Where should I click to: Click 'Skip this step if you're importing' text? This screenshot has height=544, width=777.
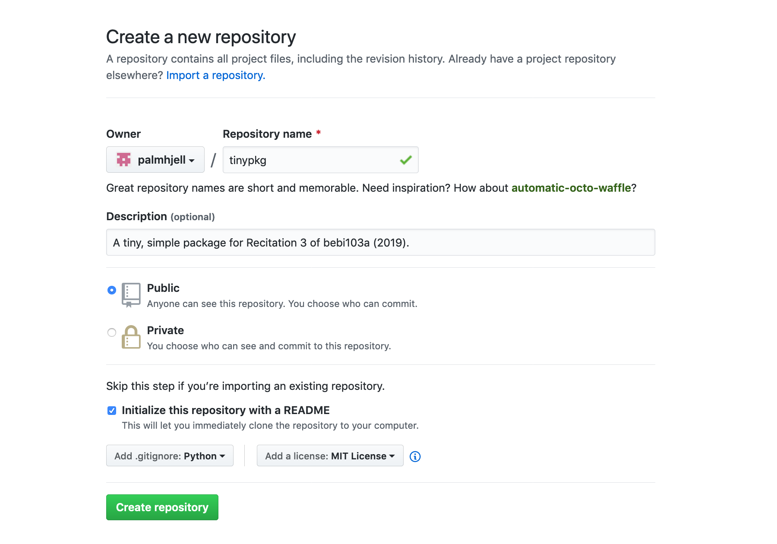click(x=245, y=386)
